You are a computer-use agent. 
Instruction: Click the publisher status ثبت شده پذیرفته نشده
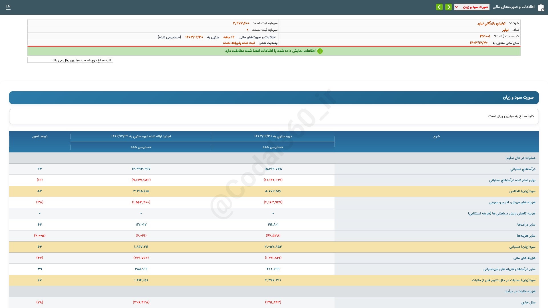[x=239, y=43]
